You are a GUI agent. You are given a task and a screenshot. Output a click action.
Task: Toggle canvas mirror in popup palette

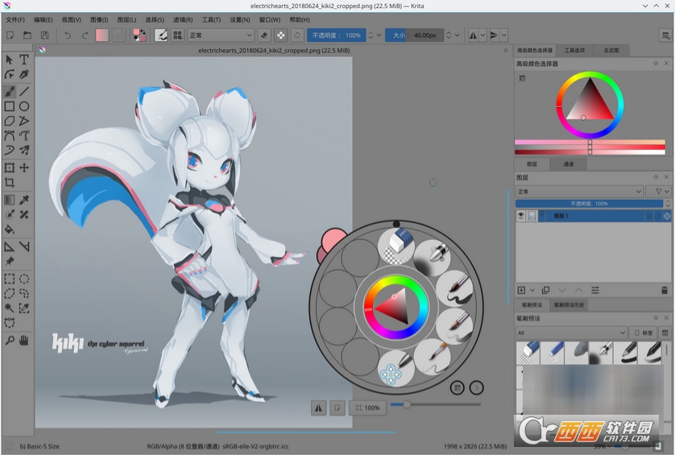point(318,407)
